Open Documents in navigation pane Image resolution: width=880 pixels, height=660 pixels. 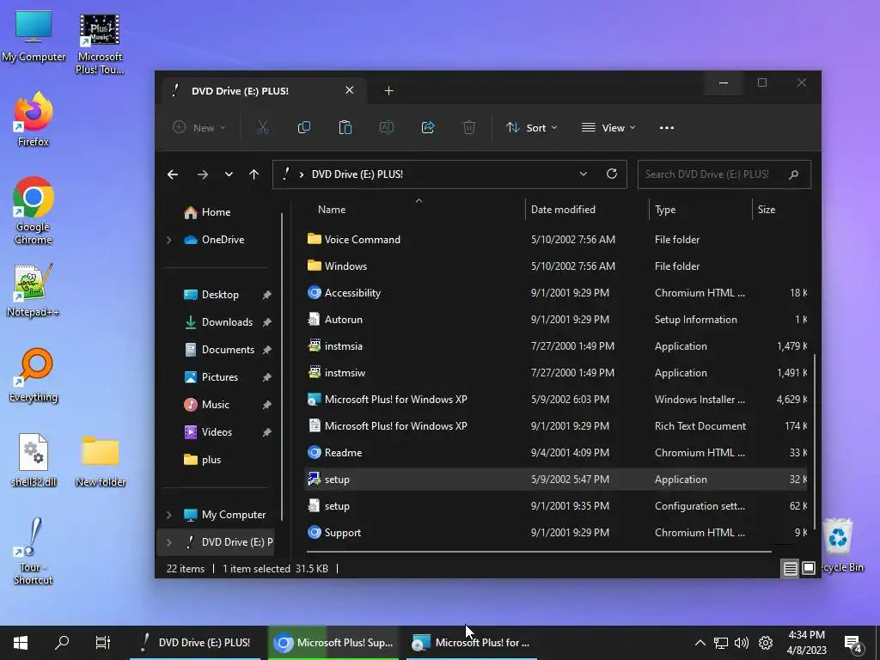227,350
